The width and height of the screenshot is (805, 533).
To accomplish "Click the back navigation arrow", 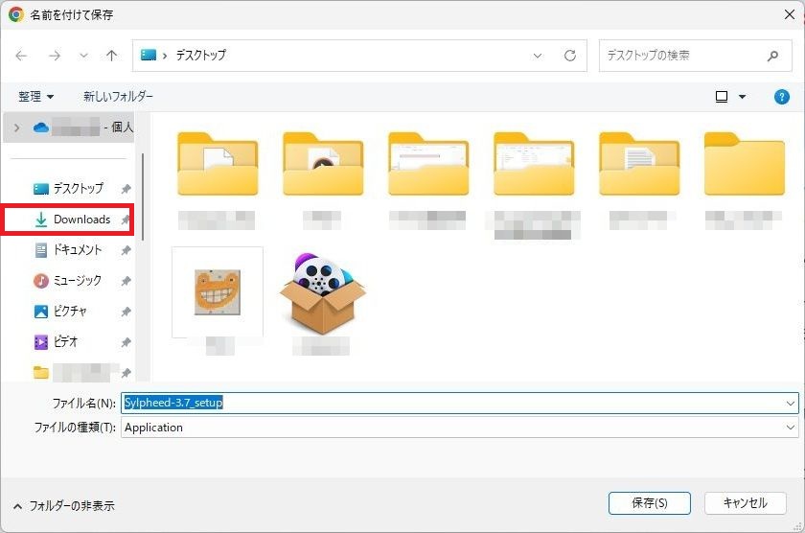I will [21, 56].
